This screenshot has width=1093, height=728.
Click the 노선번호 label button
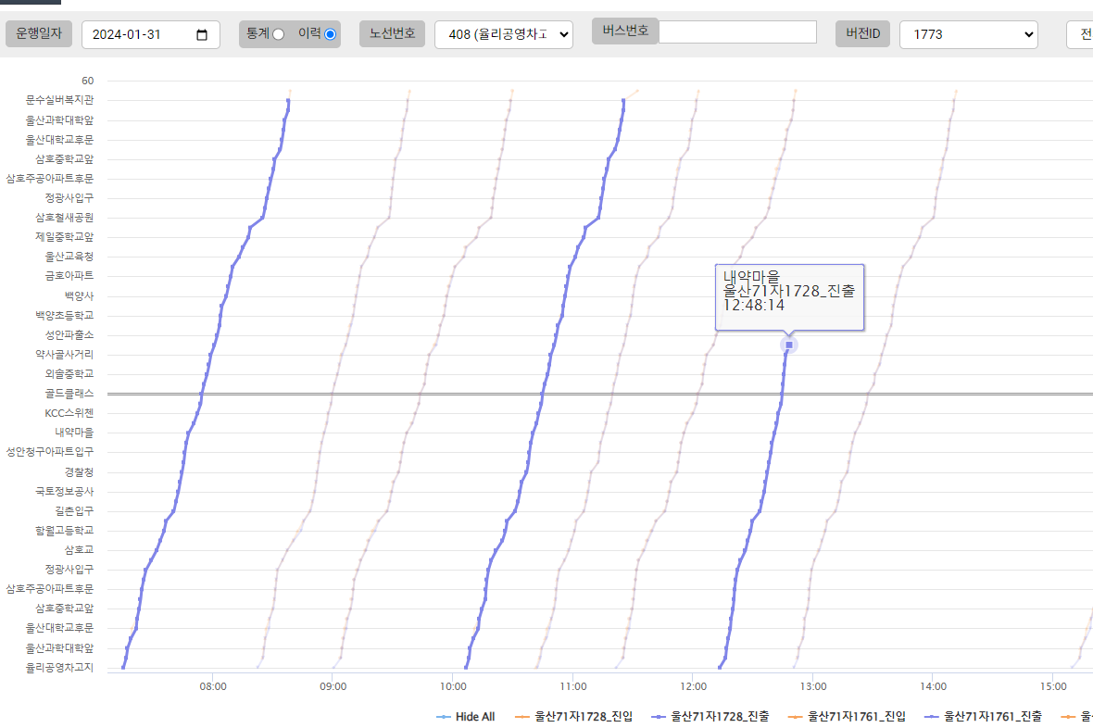[393, 34]
